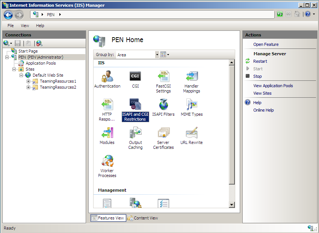Click Stop in Manage Server
Screen dimensions: 319x233
257,76
